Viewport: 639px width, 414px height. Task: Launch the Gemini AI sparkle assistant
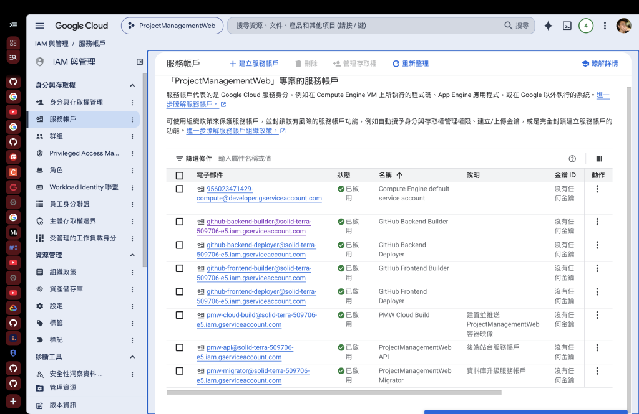pyautogui.click(x=548, y=26)
